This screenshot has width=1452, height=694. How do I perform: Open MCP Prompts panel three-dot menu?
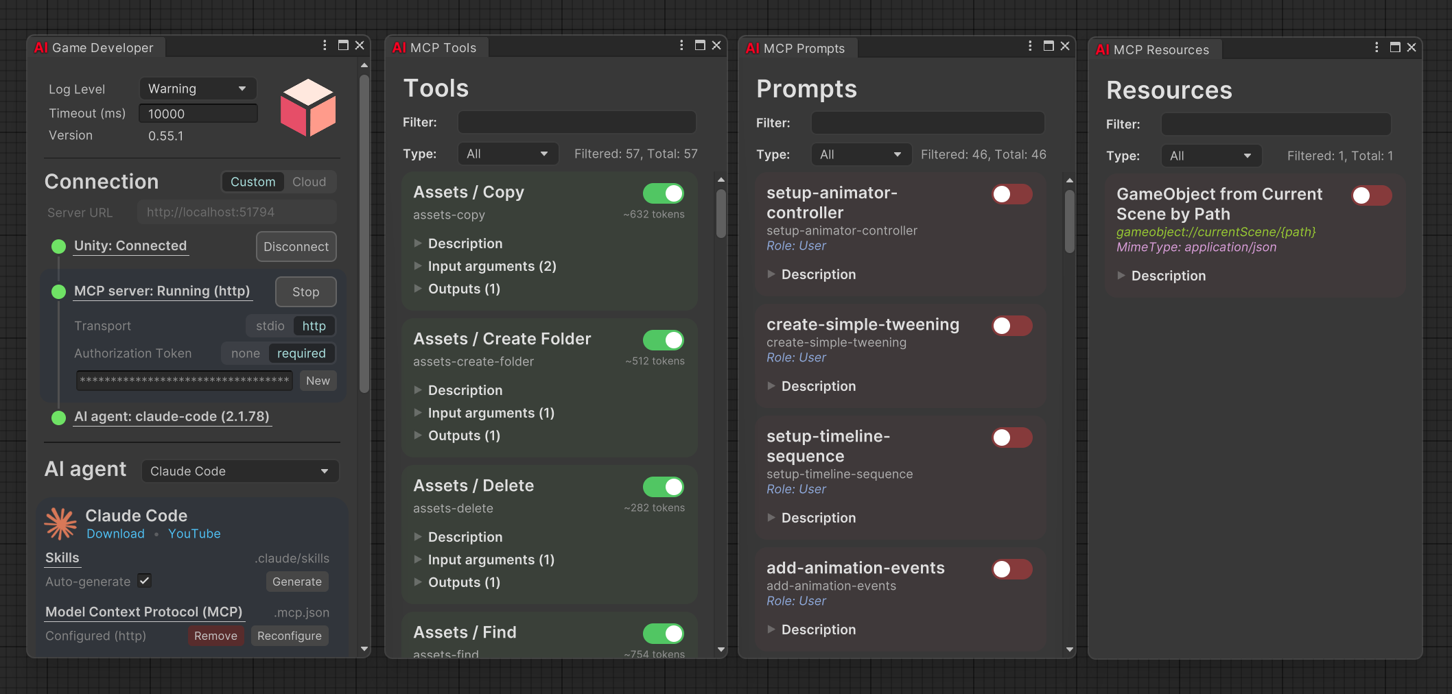[x=1030, y=46]
